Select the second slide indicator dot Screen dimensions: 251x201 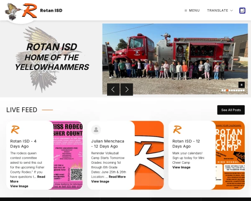[225, 90]
